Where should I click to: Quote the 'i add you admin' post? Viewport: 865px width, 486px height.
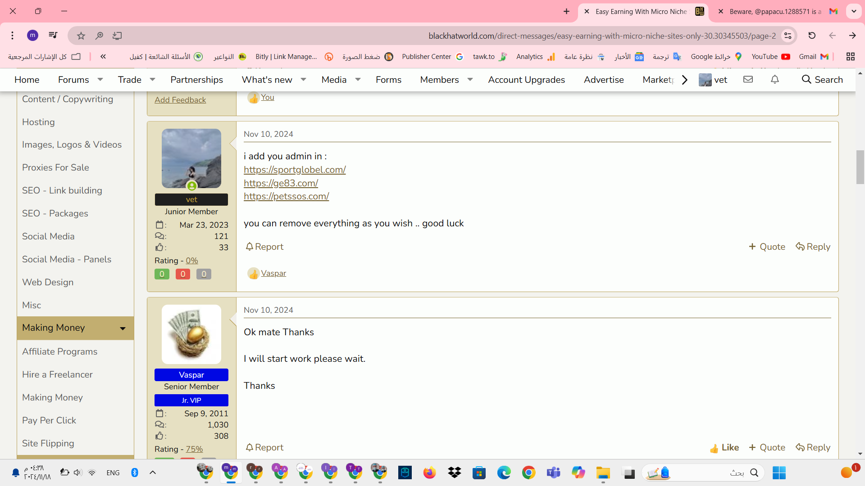tap(767, 247)
